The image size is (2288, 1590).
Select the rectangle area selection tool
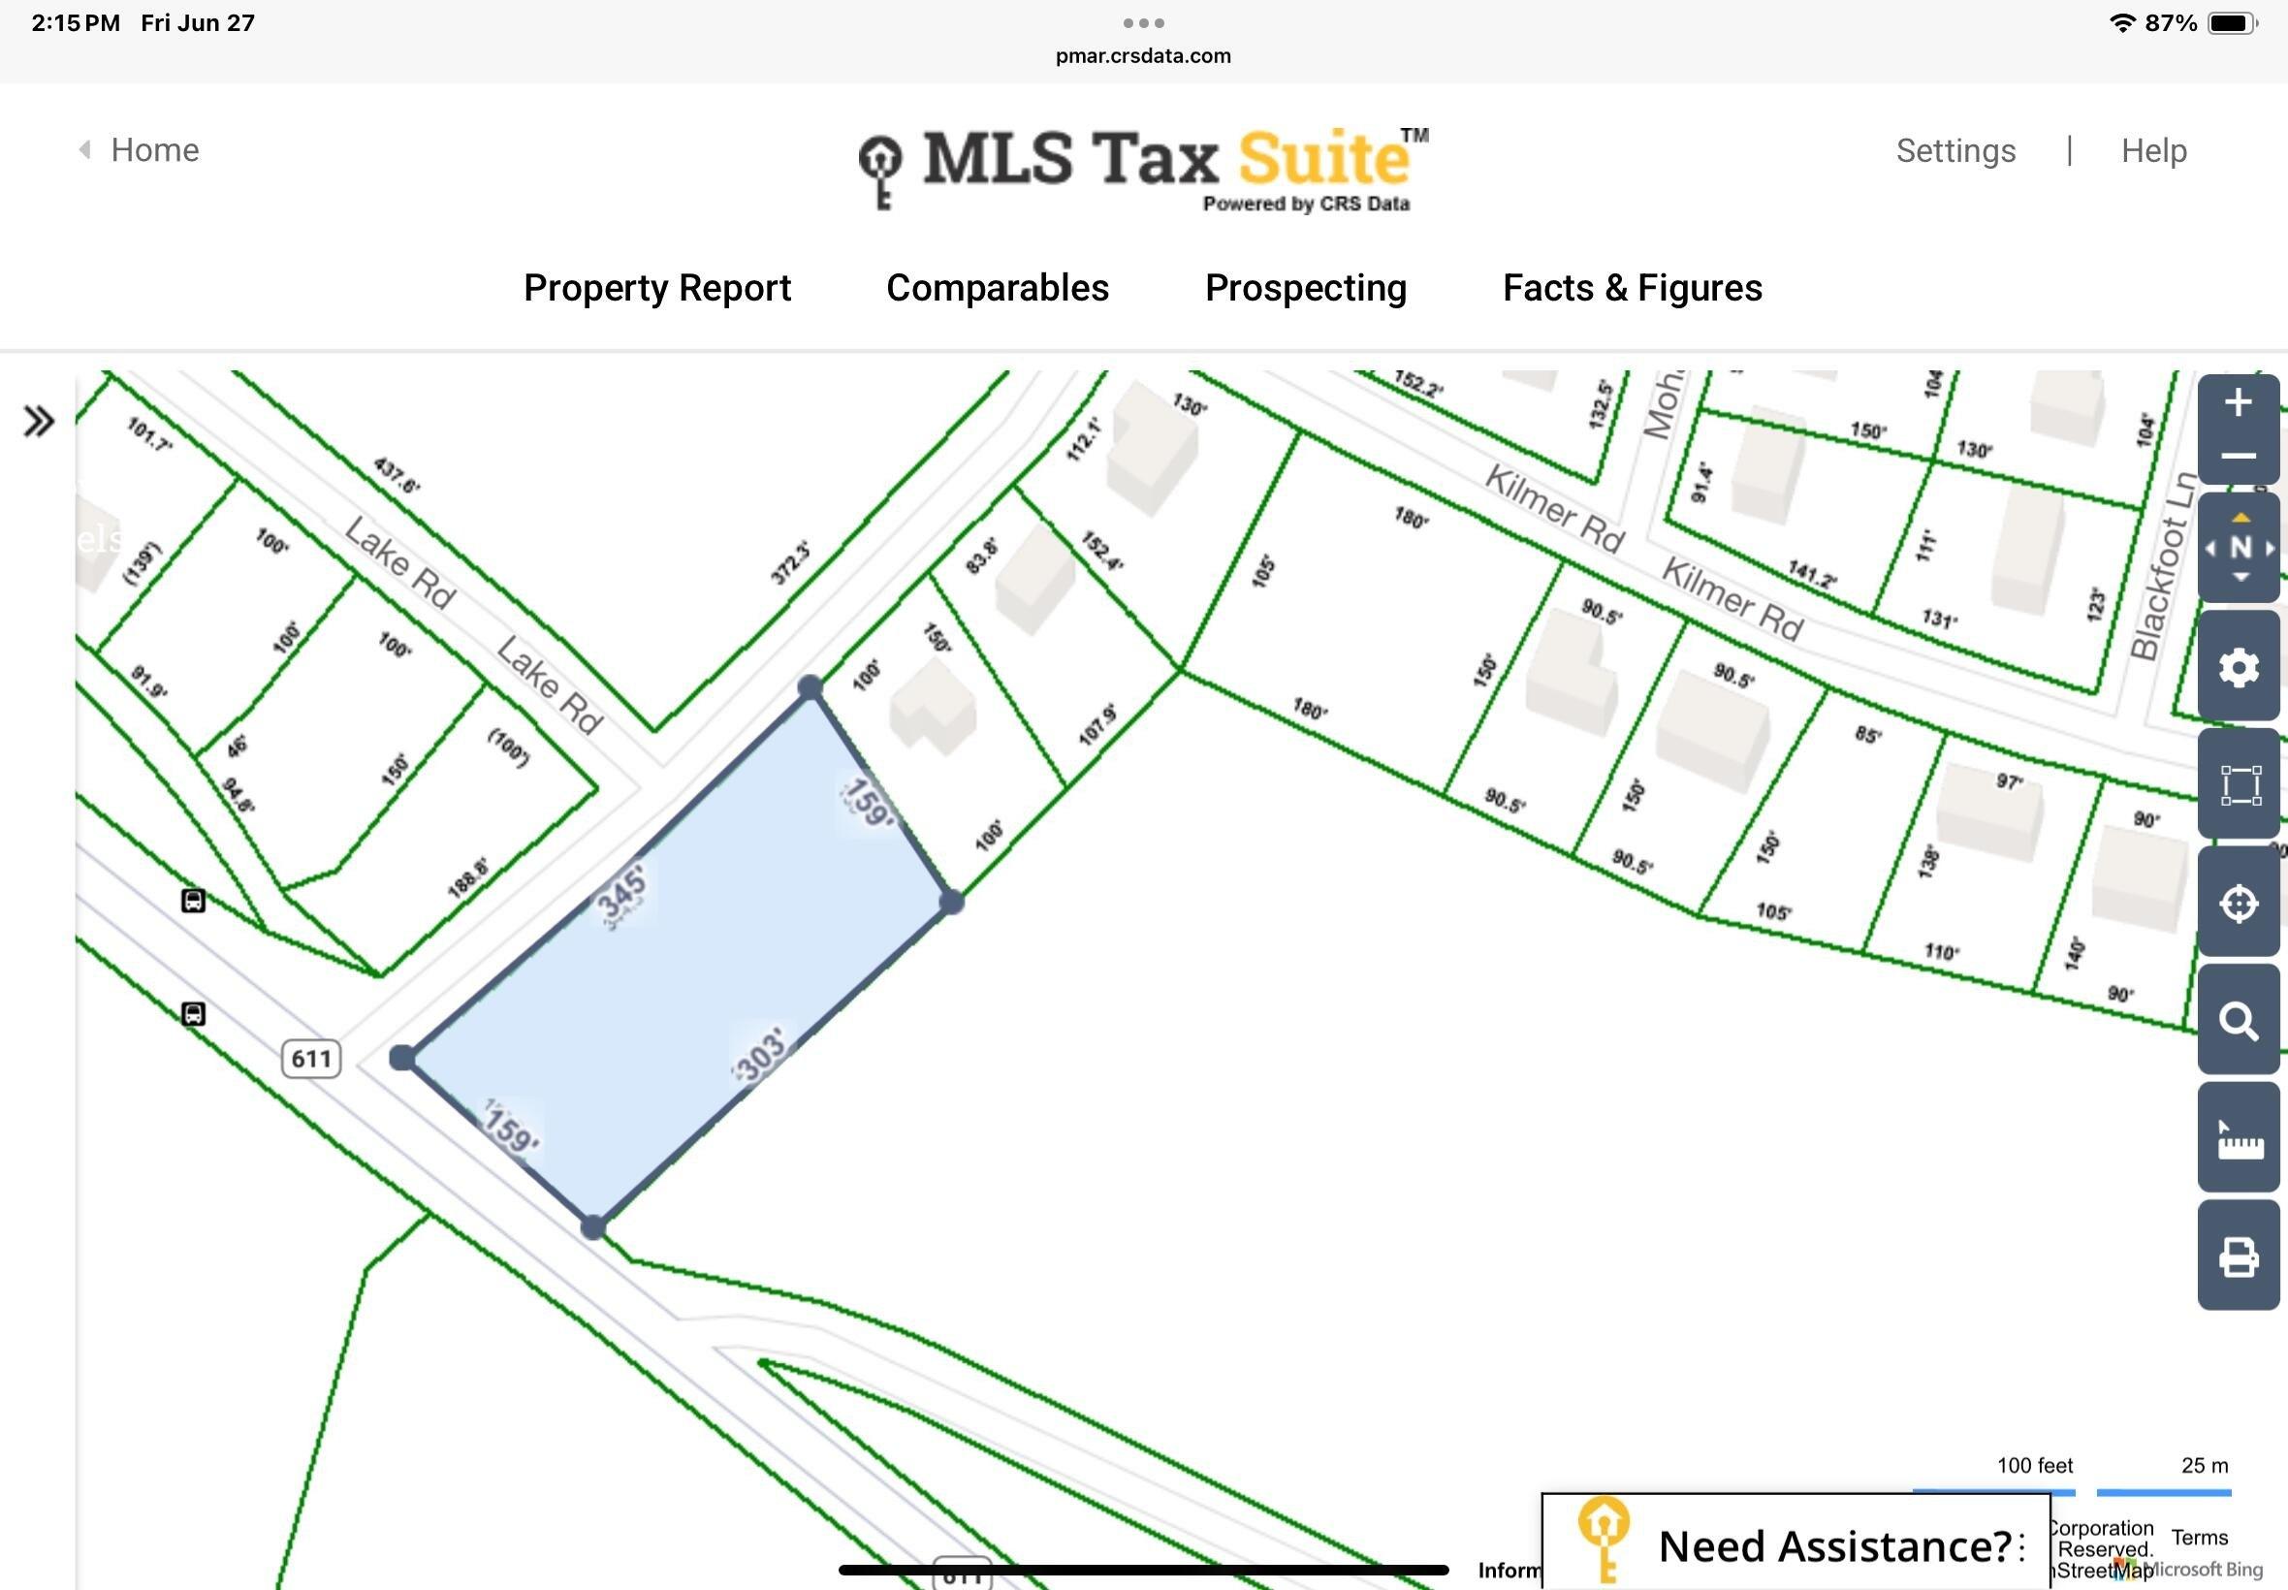coord(2239,784)
